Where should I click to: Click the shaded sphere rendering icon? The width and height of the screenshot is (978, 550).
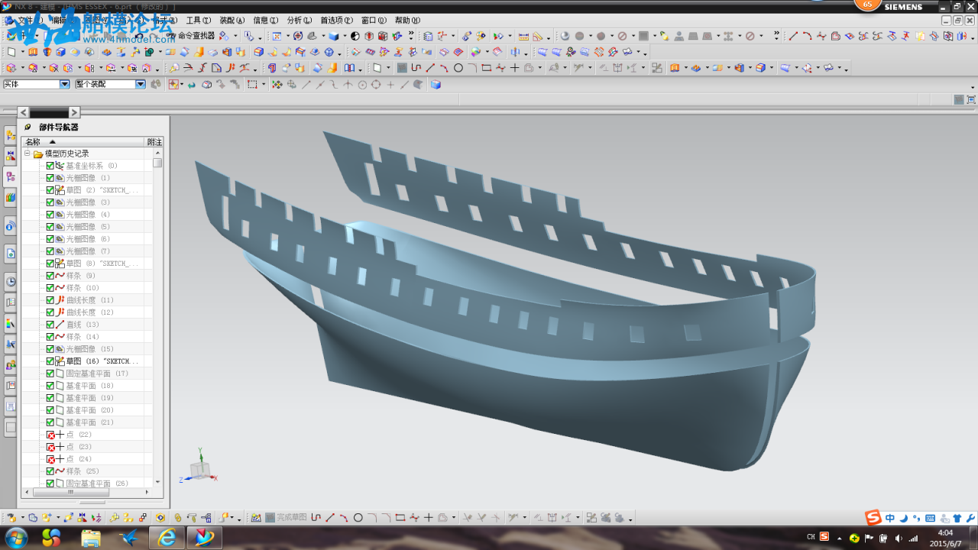click(x=565, y=36)
